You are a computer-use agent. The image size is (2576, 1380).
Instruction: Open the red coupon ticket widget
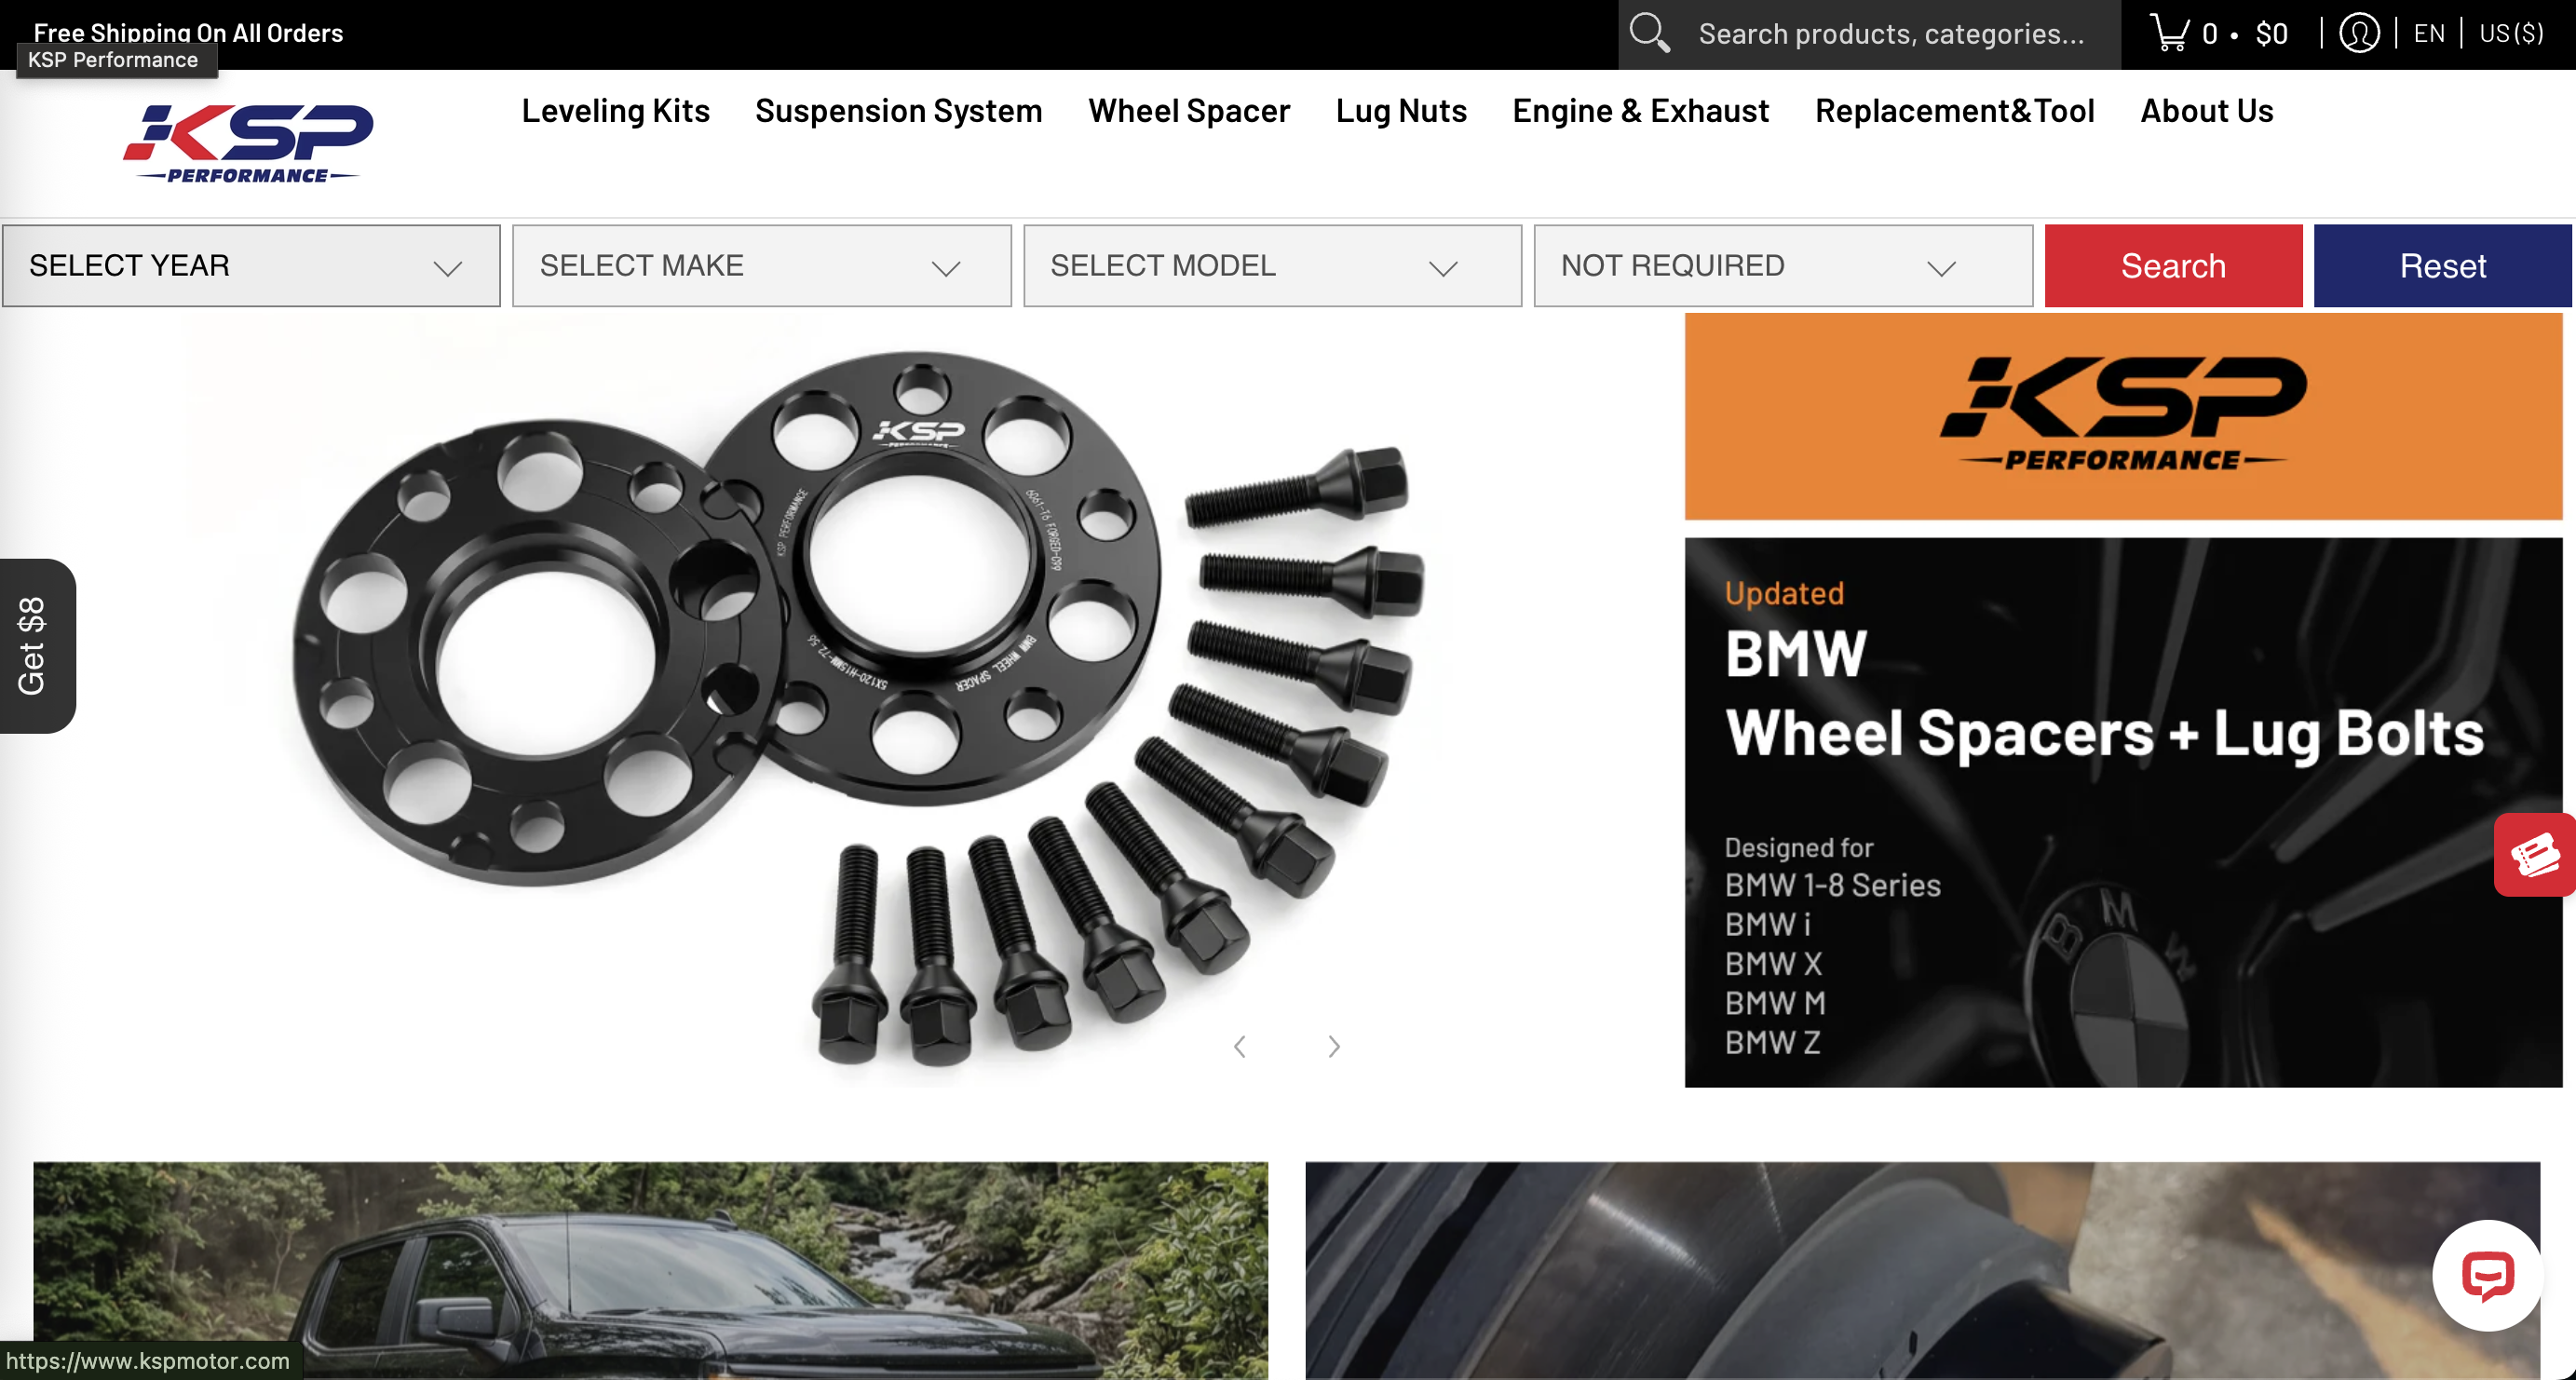click(x=2535, y=855)
